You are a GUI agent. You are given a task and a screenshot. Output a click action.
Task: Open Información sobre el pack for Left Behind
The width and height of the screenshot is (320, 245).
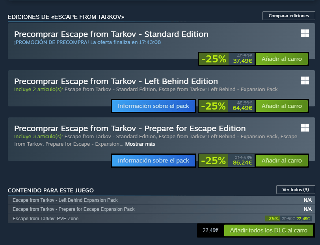(153, 106)
